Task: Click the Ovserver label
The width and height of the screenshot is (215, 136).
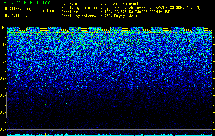Action: point(69,4)
